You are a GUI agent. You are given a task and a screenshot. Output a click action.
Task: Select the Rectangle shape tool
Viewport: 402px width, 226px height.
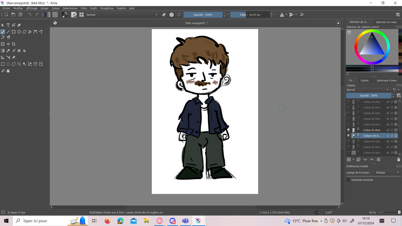click(14, 32)
